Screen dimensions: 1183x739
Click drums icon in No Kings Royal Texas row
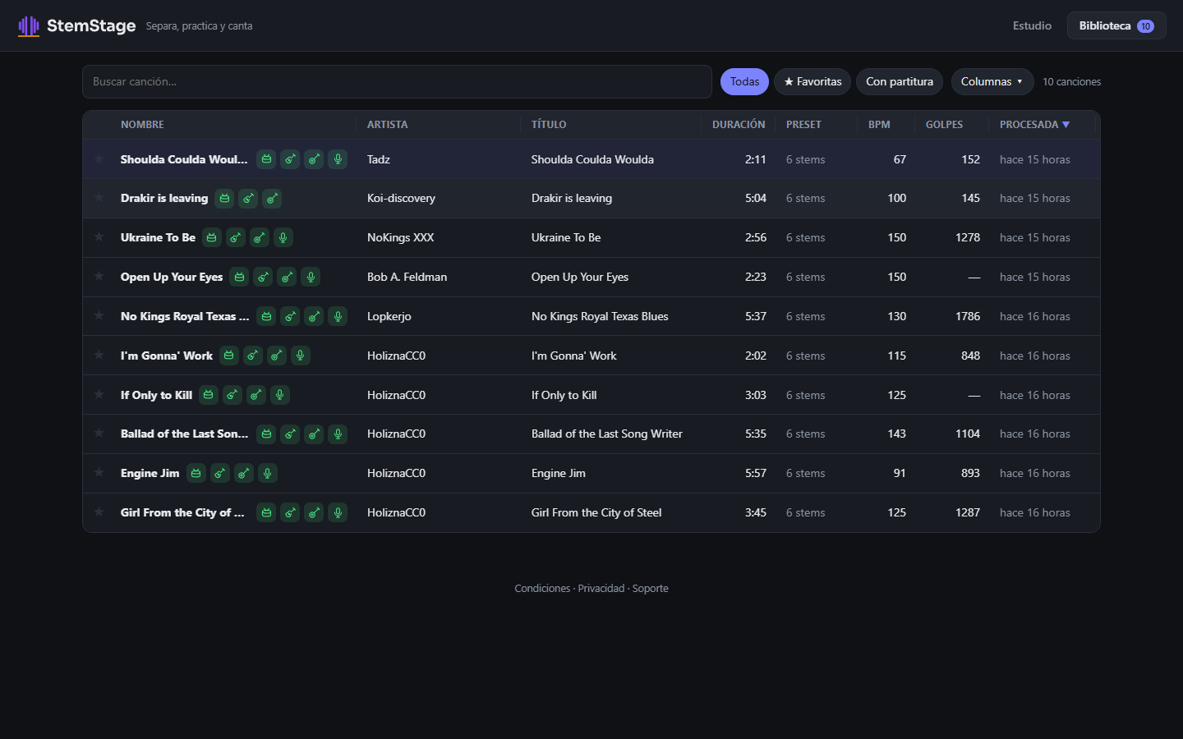point(266,316)
